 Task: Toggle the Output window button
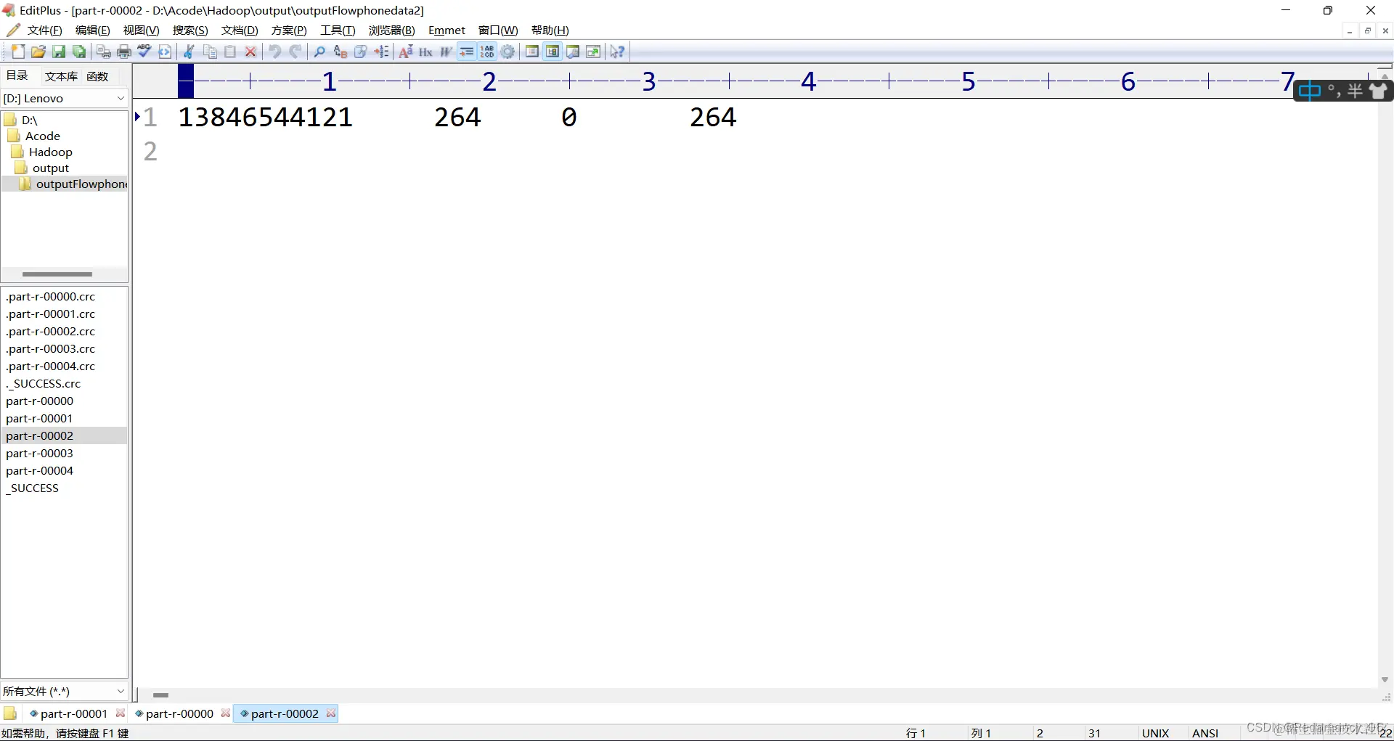(x=573, y=52)
